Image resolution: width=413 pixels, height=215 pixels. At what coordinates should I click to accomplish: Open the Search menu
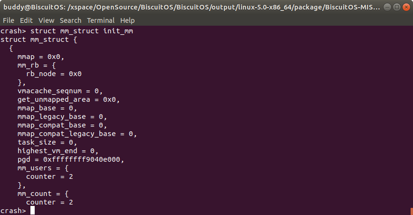(x=70, y=20)
